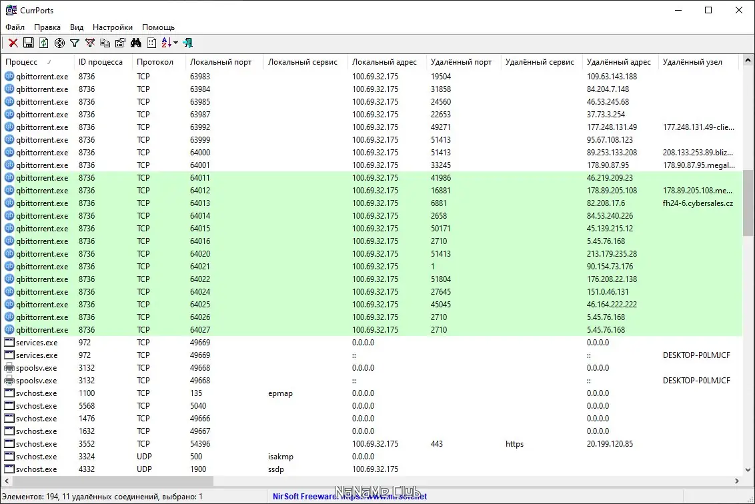
Task: Select local port 54396 cell
Action: (200, 444)
